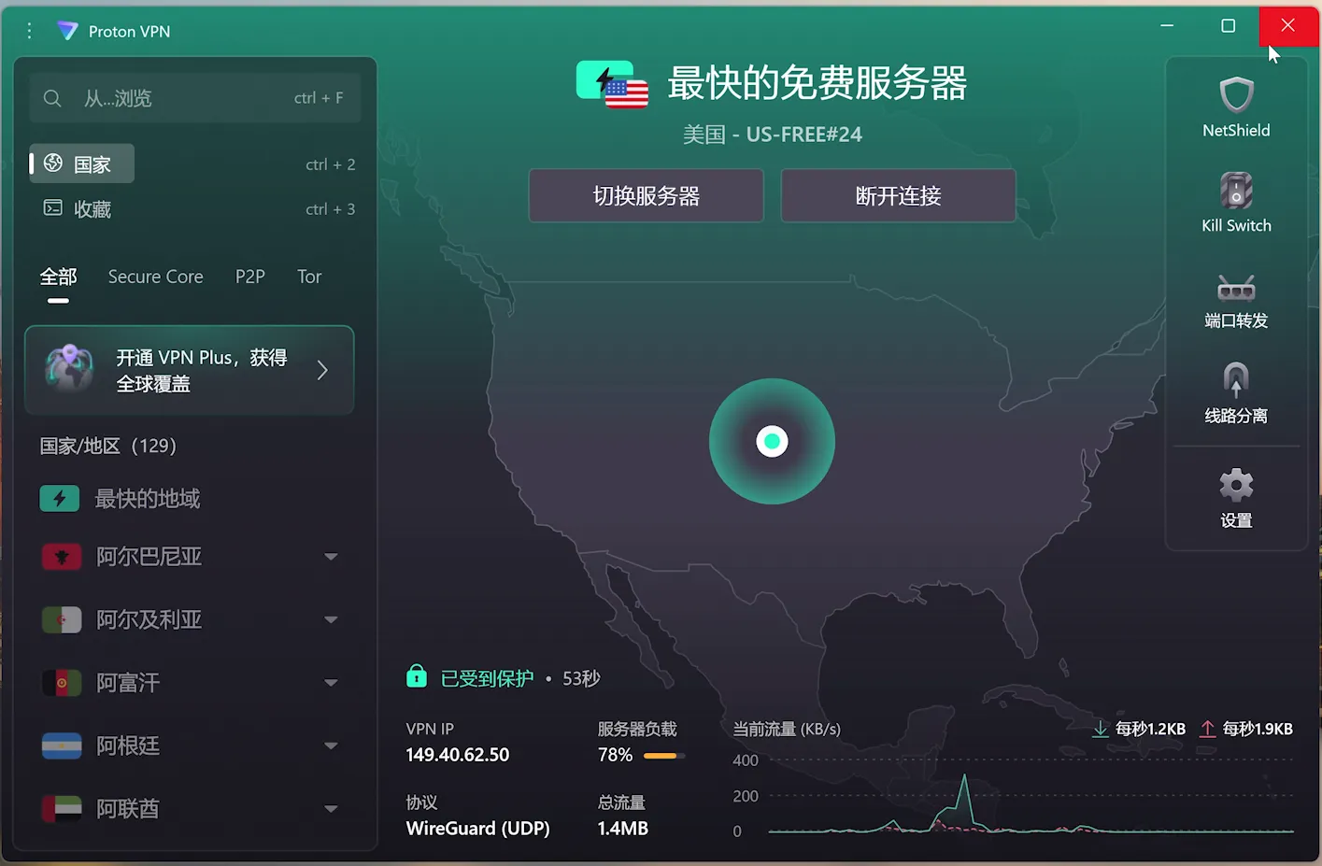Switch to the Tor tab
The height and width of the screenshot is (866, 1322).
coord(309,277)
